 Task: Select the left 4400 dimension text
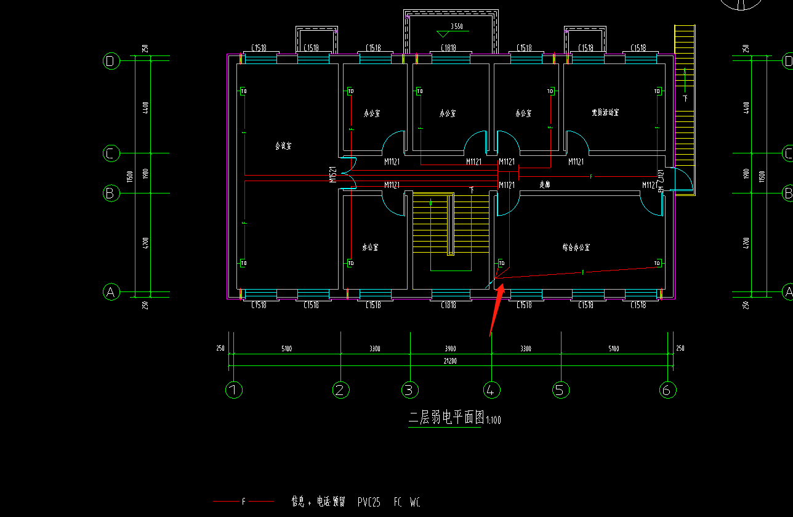pyautogui.click(x=145, y=107)
